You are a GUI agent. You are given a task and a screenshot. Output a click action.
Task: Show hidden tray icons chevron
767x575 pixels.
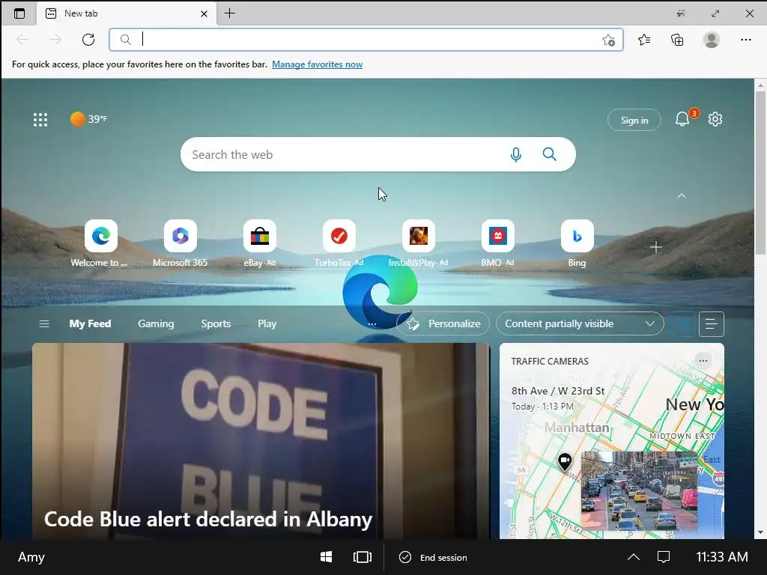coord(634,557)
